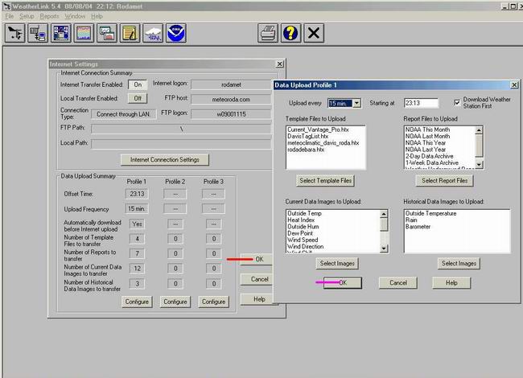Click OK in the Internet Settings dialog
This screenshot has height=378, width=523.
pyautogui.click(x=257, y=259)
